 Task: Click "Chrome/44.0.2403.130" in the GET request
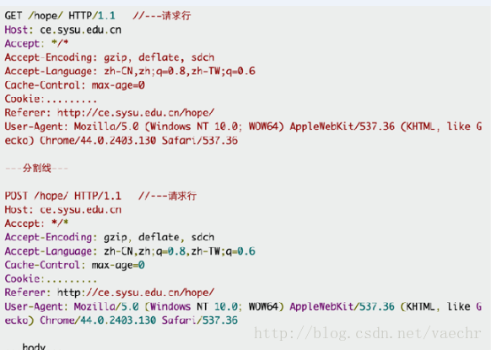point(98,141)
